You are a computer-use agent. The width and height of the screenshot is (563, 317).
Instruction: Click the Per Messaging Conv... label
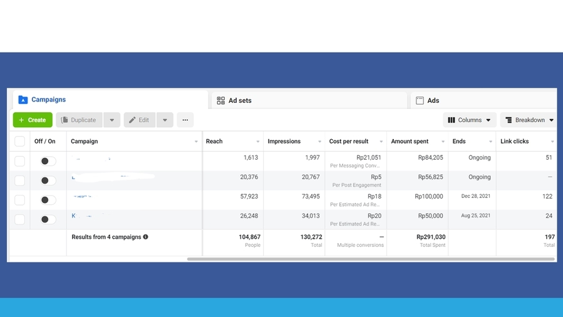point(355,166)
